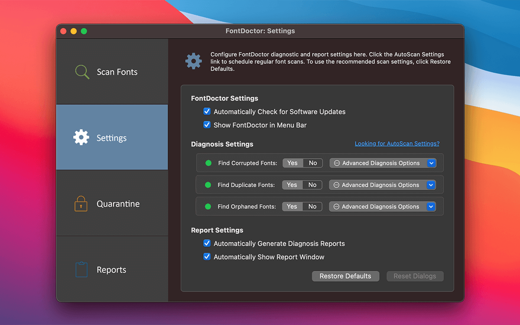
Task: Click the Find Orphaned Fonts label
Action: coord(247,207)
